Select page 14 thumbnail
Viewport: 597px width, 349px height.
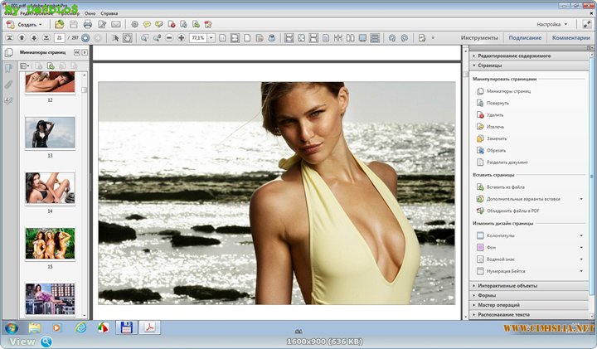point(50,188)
